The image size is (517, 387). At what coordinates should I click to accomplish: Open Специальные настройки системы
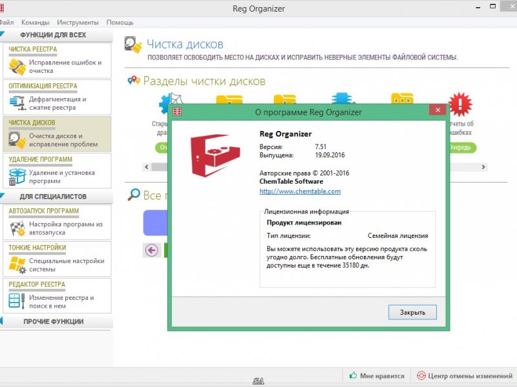tap(67, 265)
